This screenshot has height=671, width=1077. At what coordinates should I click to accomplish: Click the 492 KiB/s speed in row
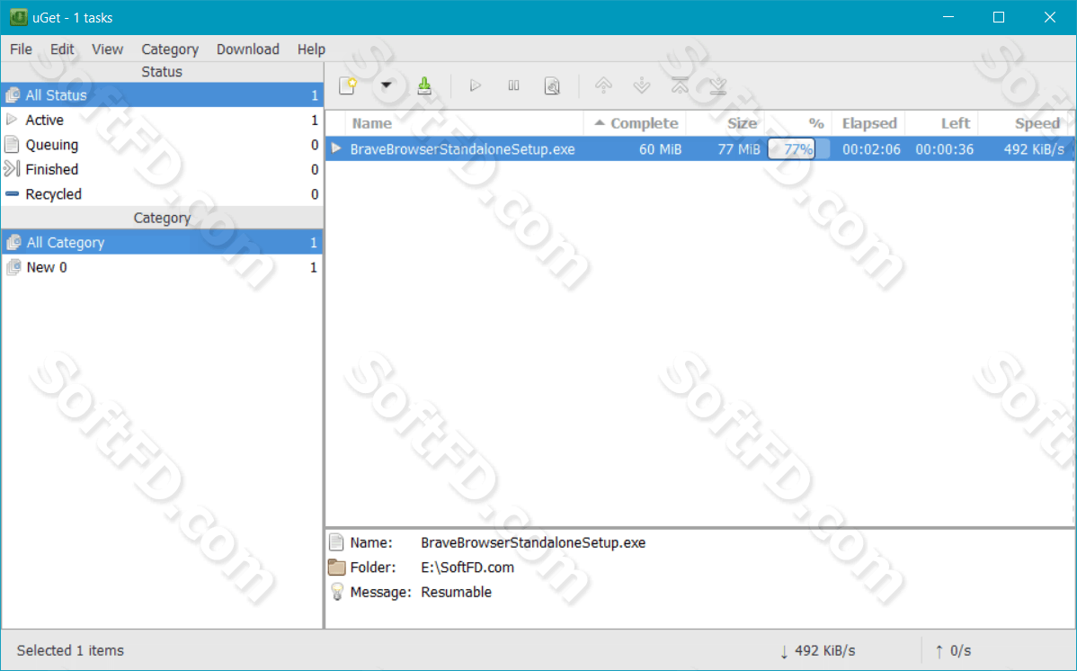pyautogui.click(x=1034, y=149)
